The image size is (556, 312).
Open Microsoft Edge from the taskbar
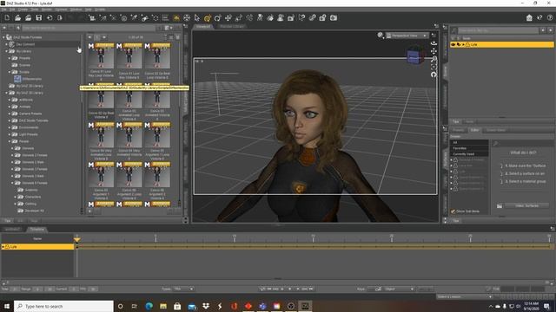tap(149, 306)
